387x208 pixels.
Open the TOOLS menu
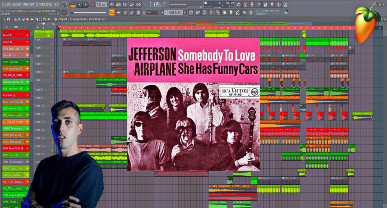click(x=49, y=4)
